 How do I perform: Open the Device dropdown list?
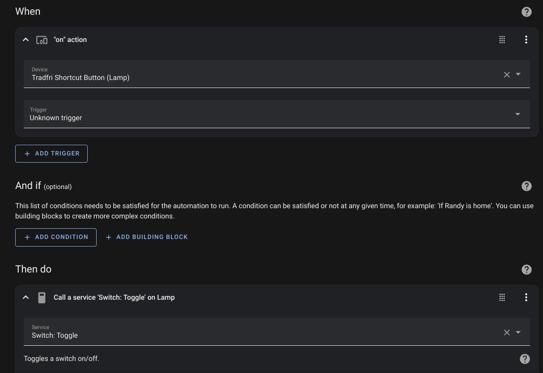(518, 75)
